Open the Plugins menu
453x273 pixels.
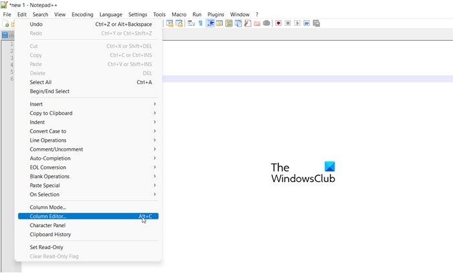click(x=215, y=14)
